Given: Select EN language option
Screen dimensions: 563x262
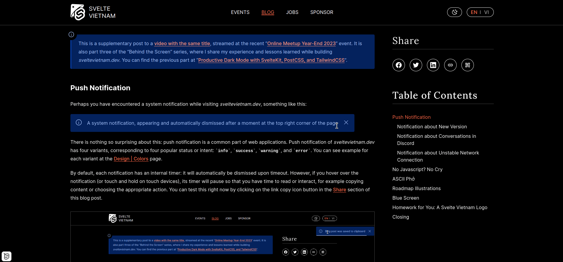Looking at the screenshot, I should [x=474, y=12].
